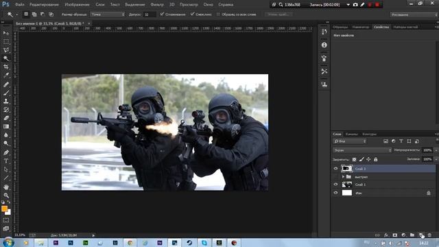Select the Path Selection tool
This screenshot has height=247, width=439.
[x=6, y=169]
